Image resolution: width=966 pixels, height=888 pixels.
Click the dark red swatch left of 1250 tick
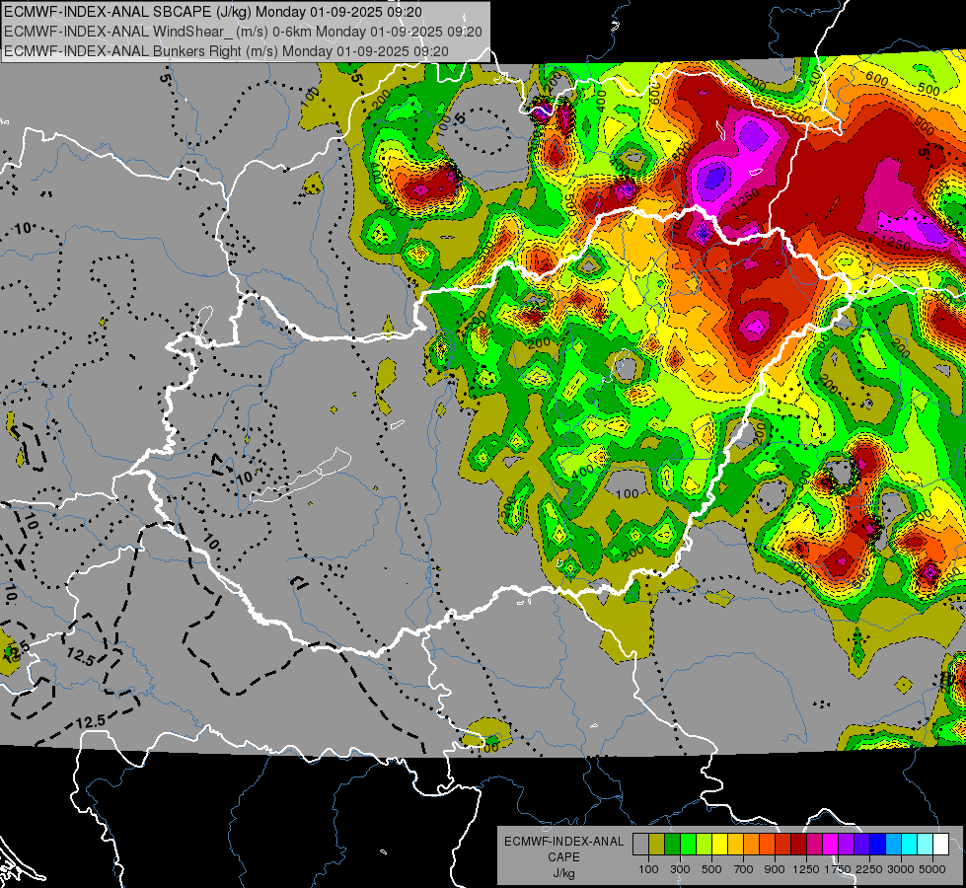pyautogui.click(x=799, y=845)
